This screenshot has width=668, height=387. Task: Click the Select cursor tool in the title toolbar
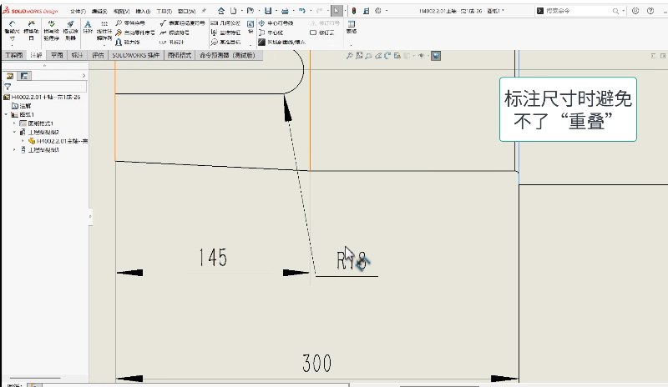click(337, 11)
